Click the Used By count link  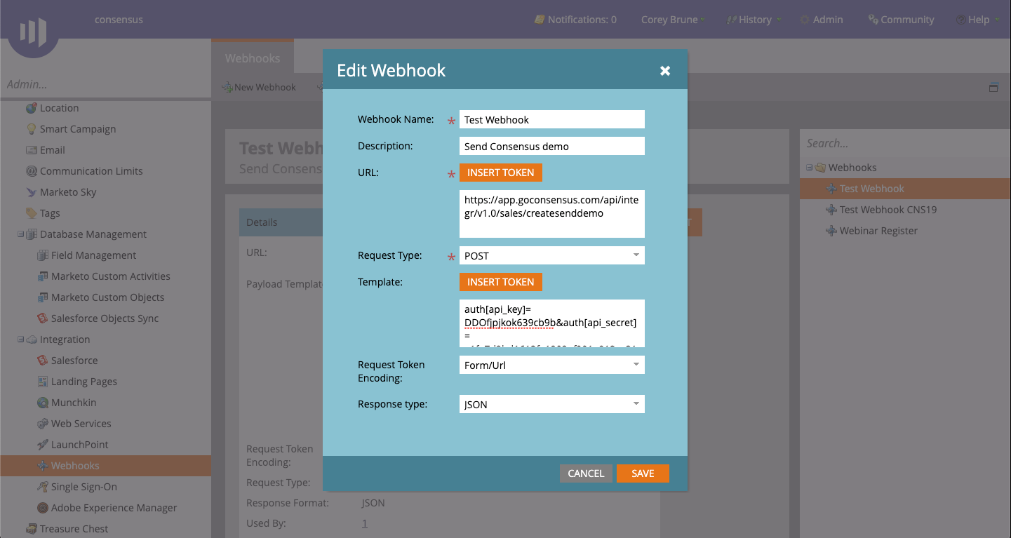pyautogui.click(x=364, y=523)
